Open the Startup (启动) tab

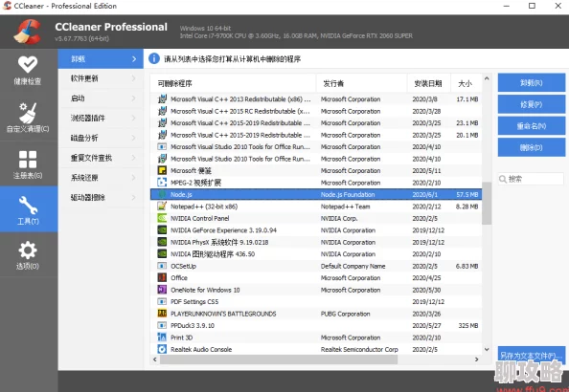(101, 98)
